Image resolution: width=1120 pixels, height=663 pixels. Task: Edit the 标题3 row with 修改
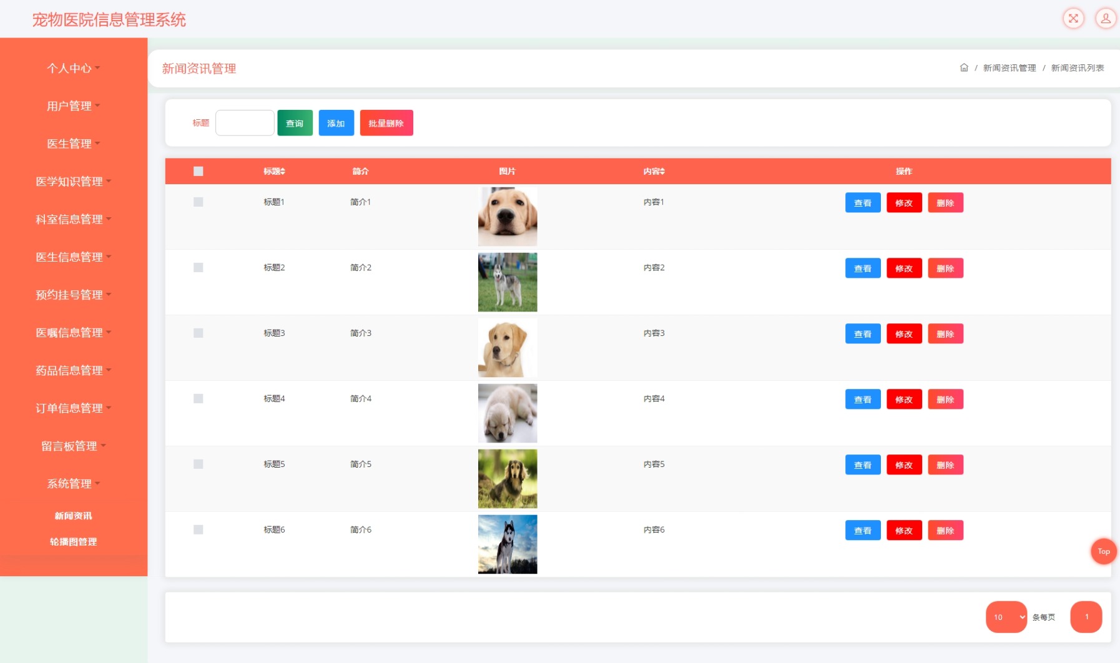(904, 334)
